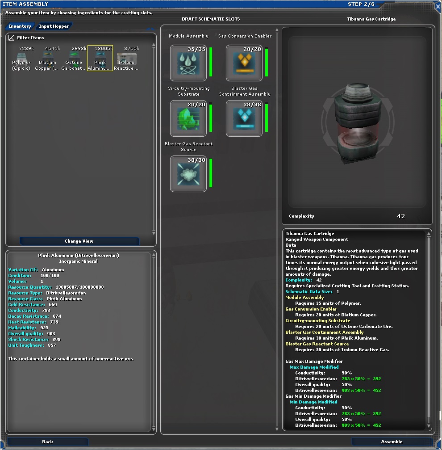Viewport: 442px width, 450px height.
Task: Click the 'Overall quality: 903' stat line
Action: [32, 333]
